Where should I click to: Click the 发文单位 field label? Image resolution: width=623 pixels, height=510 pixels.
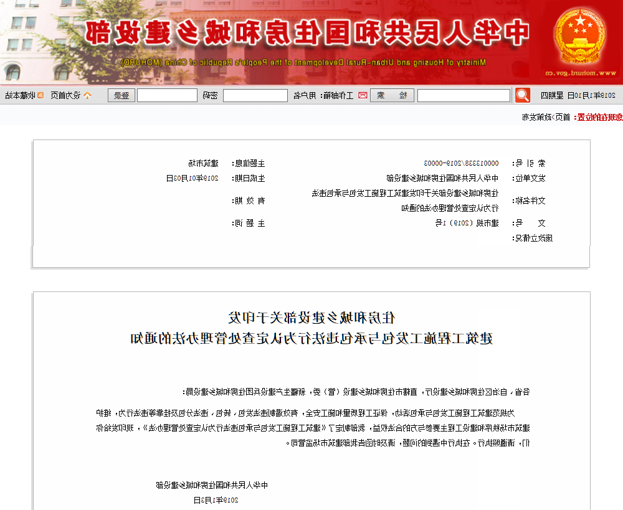coord(529,178)
